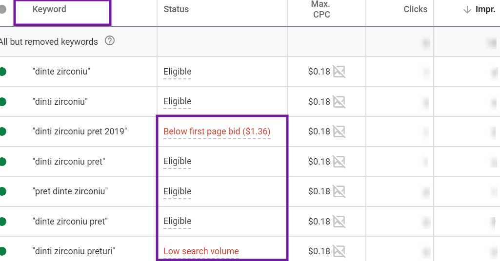The image size is (500, 261).
Task: Click bid icon in "dinti zirconiu" row
Action: click(339, 102)
